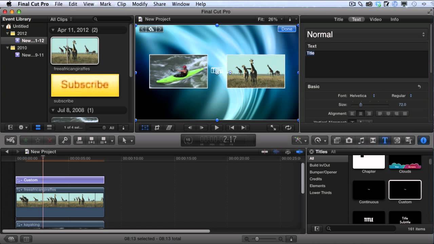Image resolution: width=434 pixels, height=244 pixels.
Task: Open the Normal text style dropdown
Action: (x=366, y=34)
